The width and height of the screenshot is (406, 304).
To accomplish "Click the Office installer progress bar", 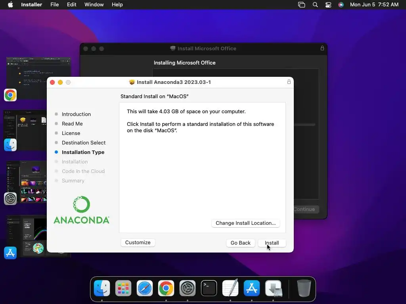I will point(304,125).
